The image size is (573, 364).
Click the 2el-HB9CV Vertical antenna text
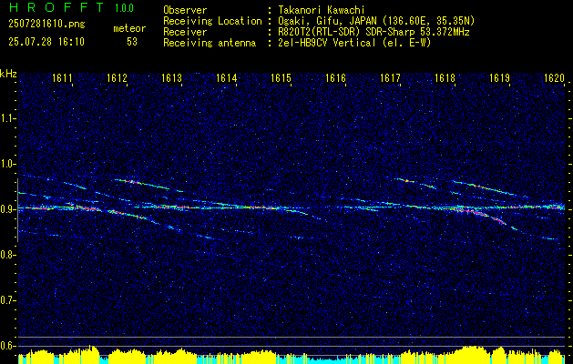click(354, 43)
